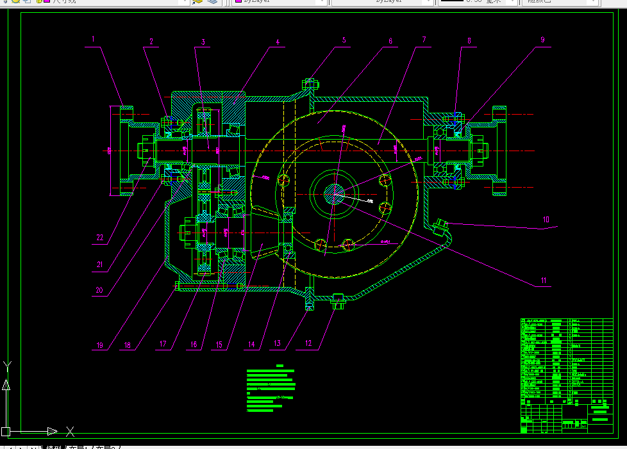Select part callout number 7
The height and width of the screenshot is (449, 627).
coord(424,40)
